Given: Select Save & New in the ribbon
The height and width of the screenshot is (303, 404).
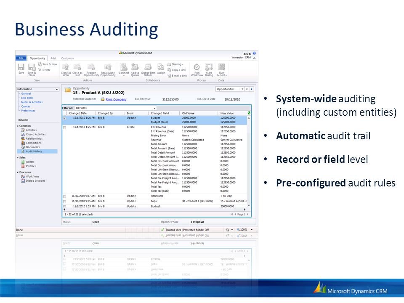Looking at the screenshot, I should pos(48,64).
